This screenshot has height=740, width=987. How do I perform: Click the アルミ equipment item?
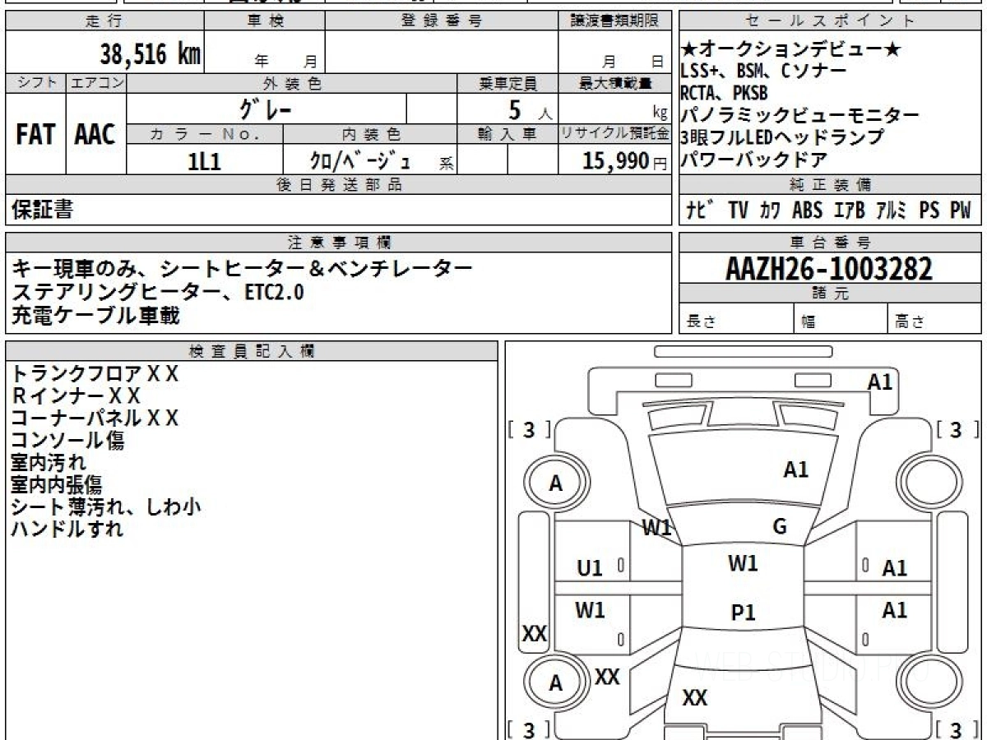click(892, 210)
